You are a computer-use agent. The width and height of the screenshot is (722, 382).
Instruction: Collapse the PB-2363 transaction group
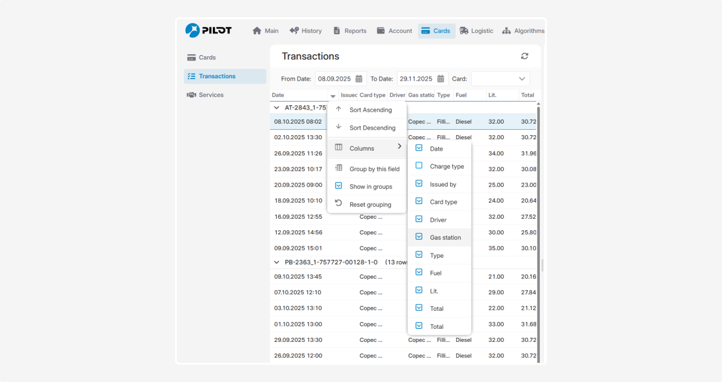tap(276, 262)
